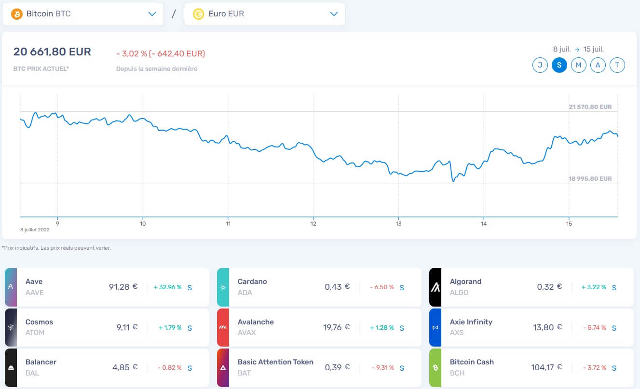The image size is (640, 389).
Task: Open the Balancer coin name link
Action: click(x=41, y=362)
